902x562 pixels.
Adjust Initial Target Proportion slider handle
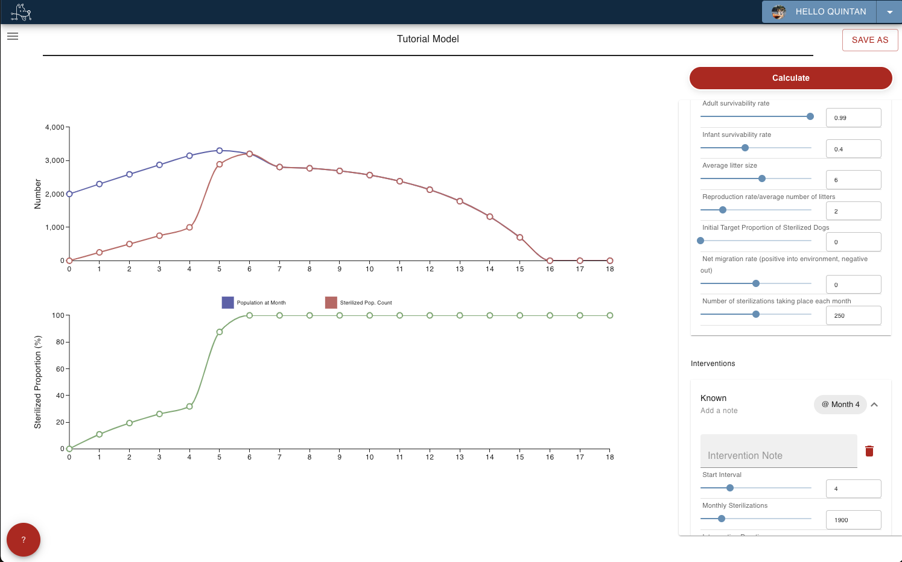(x=700, y=241)
